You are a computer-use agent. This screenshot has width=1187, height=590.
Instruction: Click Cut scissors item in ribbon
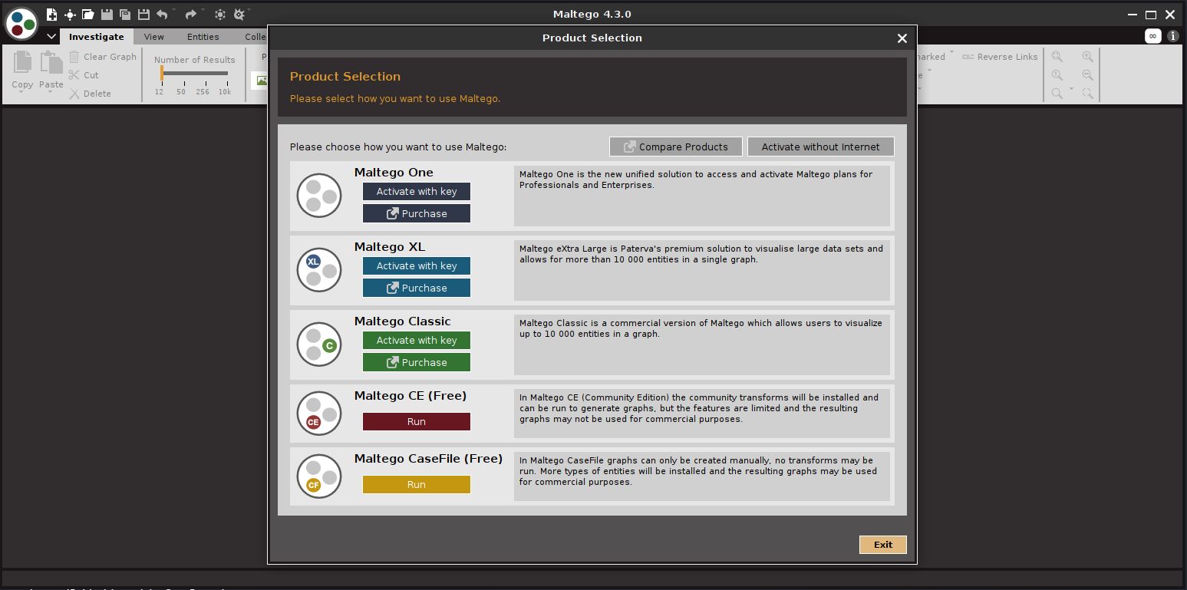point(84,75)
